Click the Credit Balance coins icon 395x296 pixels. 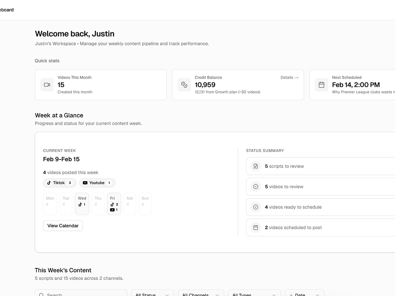tap(184, 85)
